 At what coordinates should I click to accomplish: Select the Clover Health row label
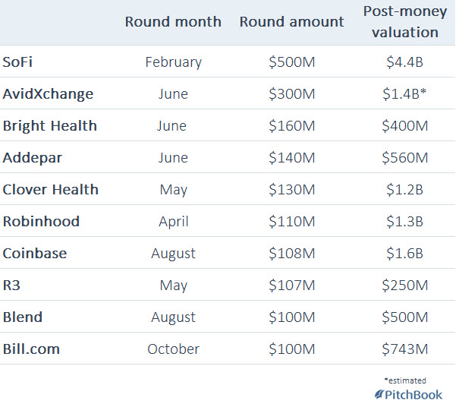50,190
